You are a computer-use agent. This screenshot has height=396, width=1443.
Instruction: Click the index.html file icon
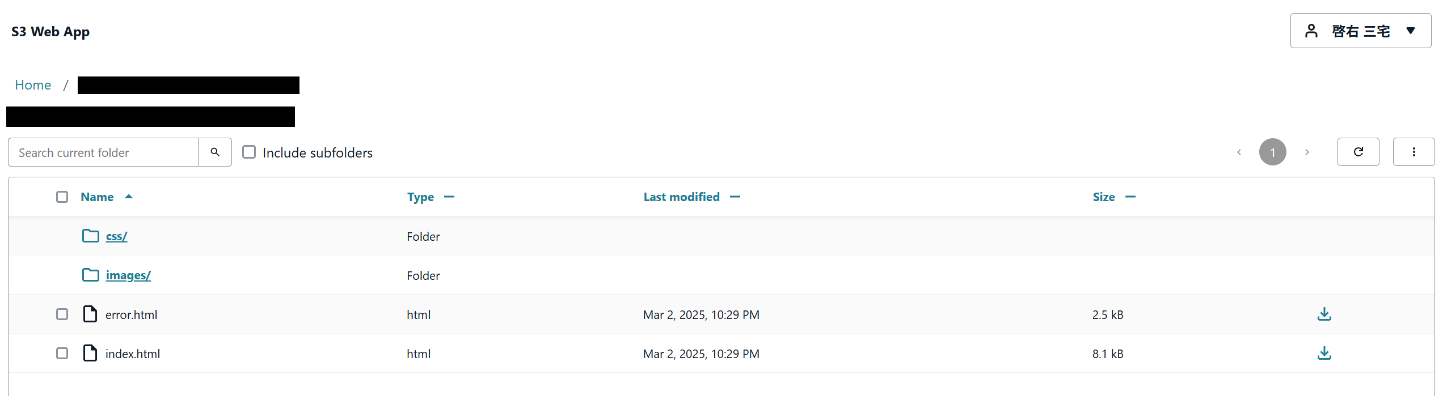coord(90,353)
